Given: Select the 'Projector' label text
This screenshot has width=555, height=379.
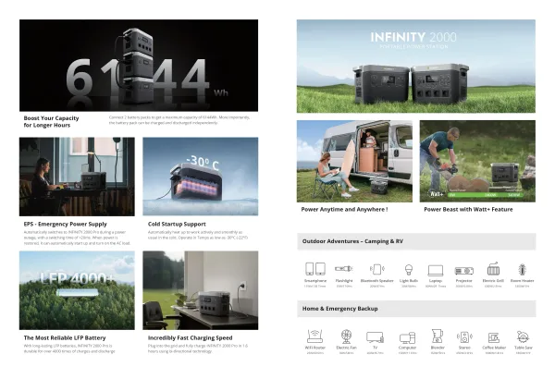Looking at the screenshot, I should pyautogui.click(x=464, y=281).
